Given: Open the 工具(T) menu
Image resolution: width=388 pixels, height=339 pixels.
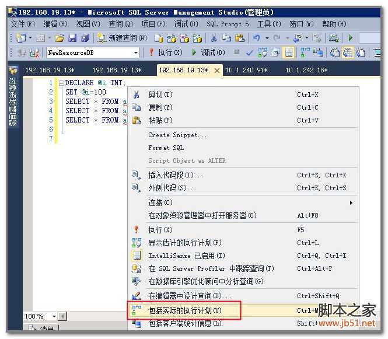Looking at the screenshot, I should (269, 24).
